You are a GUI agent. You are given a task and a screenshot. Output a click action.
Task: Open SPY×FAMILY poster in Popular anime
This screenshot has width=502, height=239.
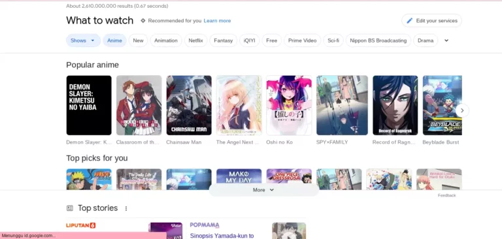(x=342, y=105)
